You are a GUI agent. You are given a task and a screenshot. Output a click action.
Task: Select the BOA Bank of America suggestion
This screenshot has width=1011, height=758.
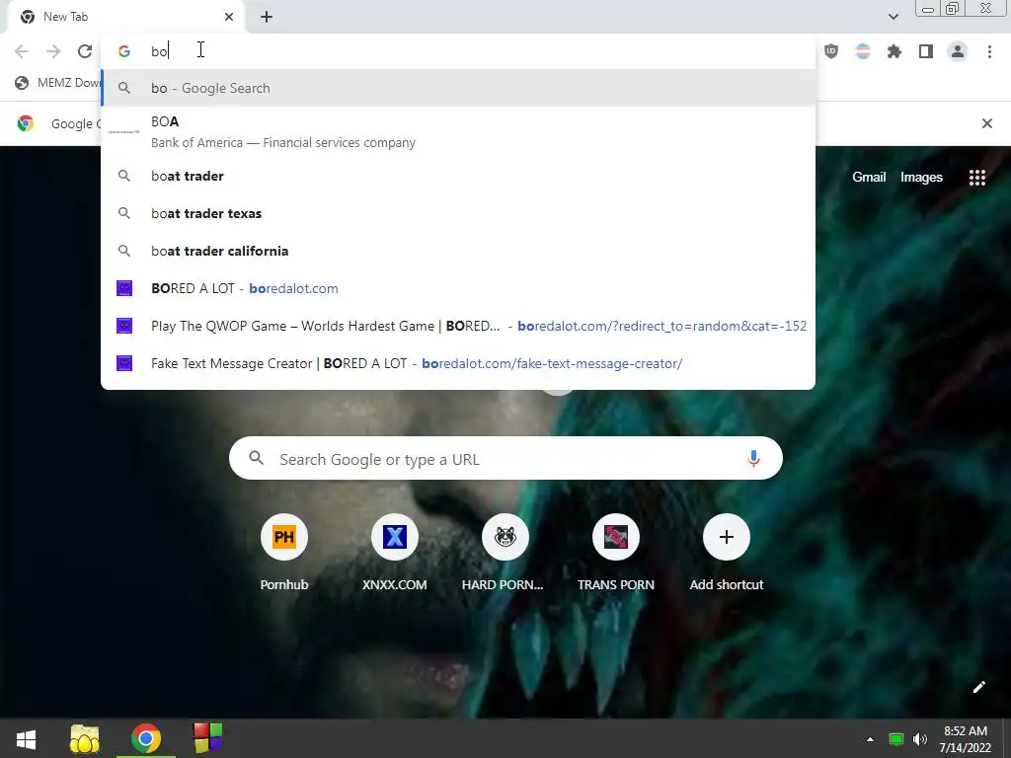point(458,132)
